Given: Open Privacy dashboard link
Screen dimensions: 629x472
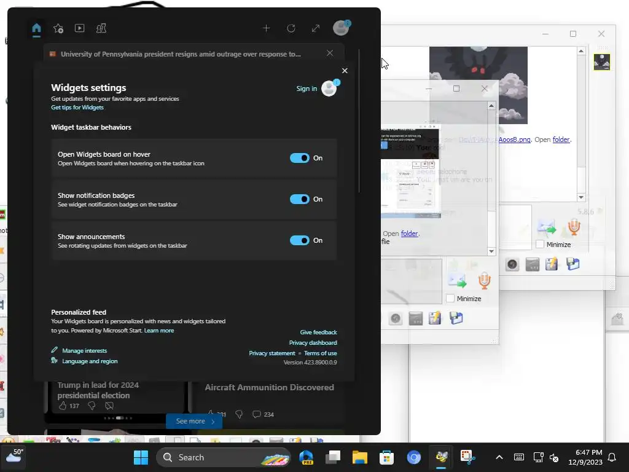Looking at the screenshot, I should pyautogui.click(x=313, y=342).
